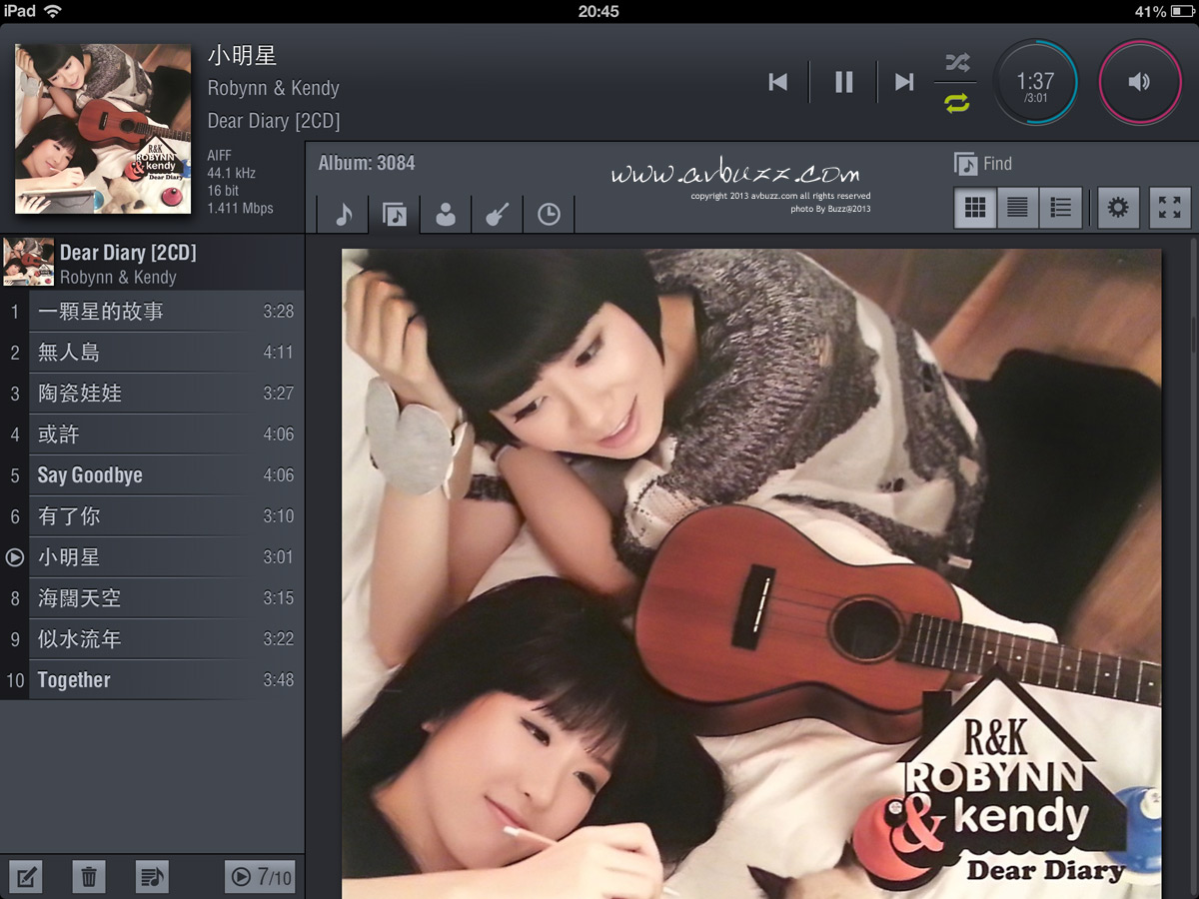
Task: Tap the playlist header title Dear Diary [2CD]
Action: click(x=128, y=253)
